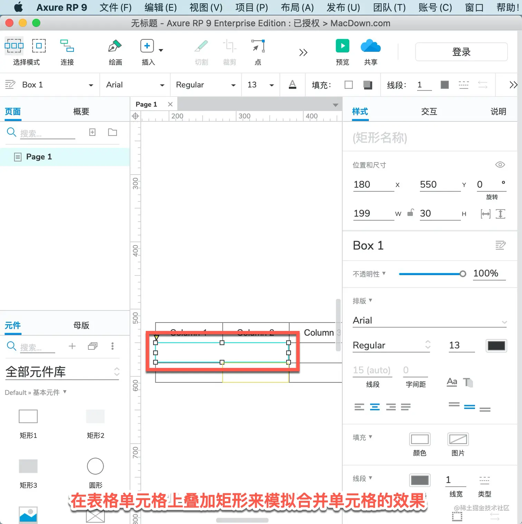This screenshot has height=524, width=522.
Task: Click the fit width to text icon
Action: (x=485, y=214)
